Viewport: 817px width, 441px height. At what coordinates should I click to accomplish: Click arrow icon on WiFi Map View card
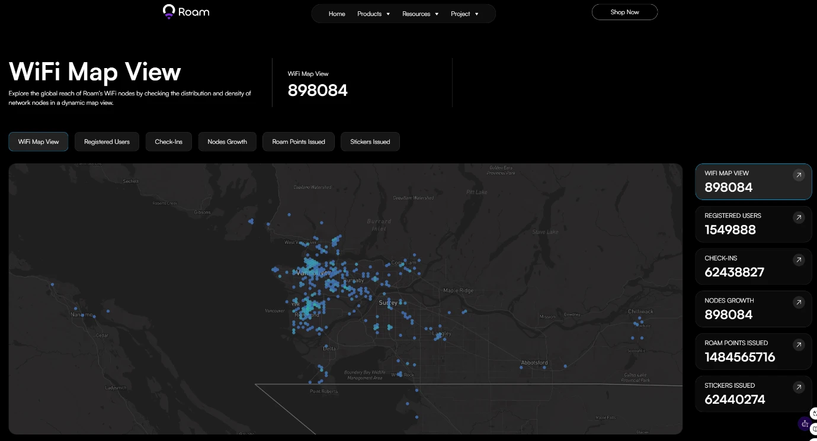799,175
